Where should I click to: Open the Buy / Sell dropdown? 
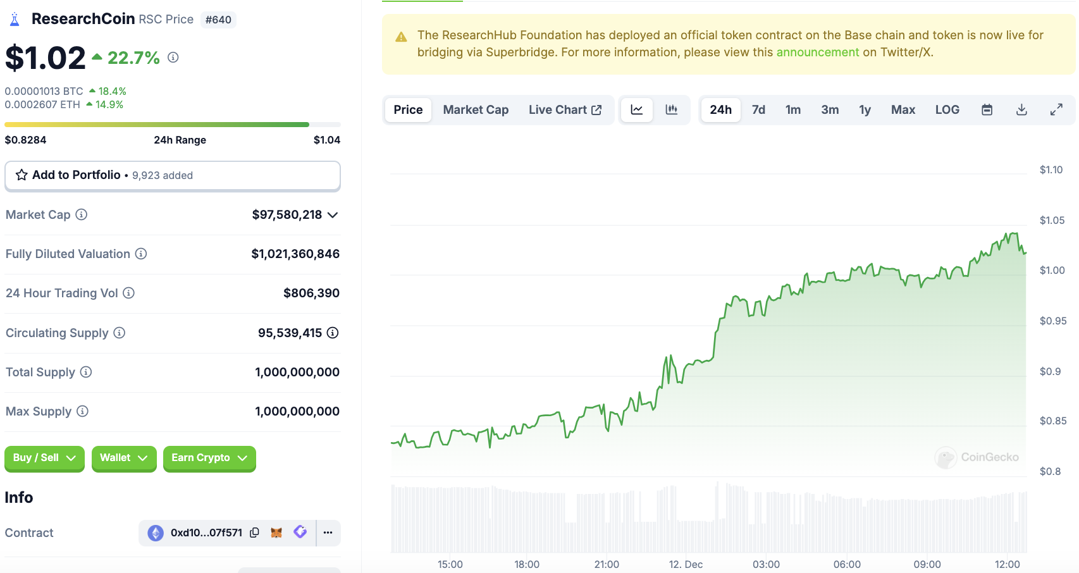tap(44, 458)
